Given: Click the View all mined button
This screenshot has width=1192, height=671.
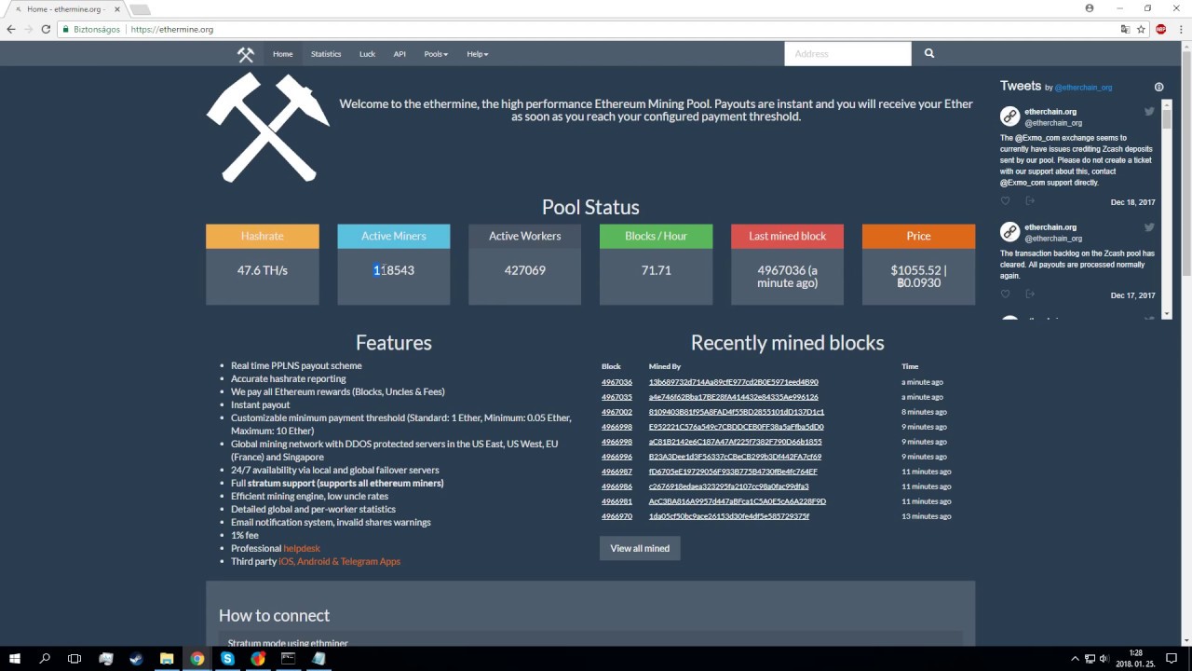Looking at the screenshot, I should 640,548.
